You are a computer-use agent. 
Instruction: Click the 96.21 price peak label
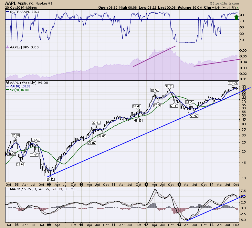coord(169,86)
